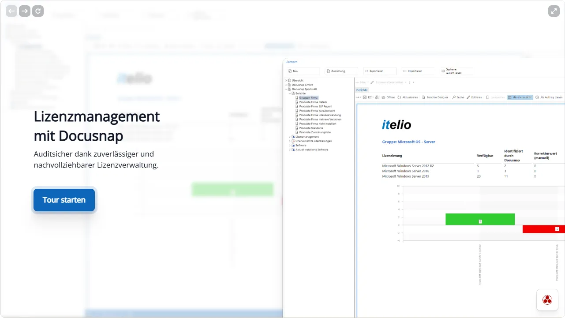Click the red round logo button
Screen dimensions: 565x318
(547, 300)
